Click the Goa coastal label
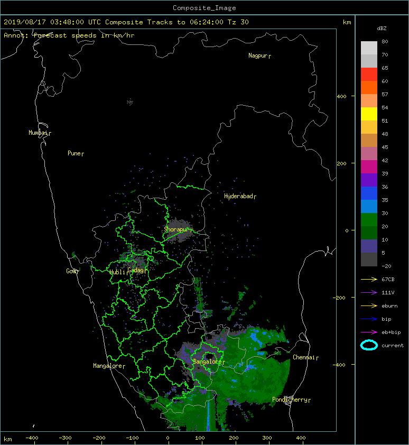The image size is (409, 445). pos(71,271)
